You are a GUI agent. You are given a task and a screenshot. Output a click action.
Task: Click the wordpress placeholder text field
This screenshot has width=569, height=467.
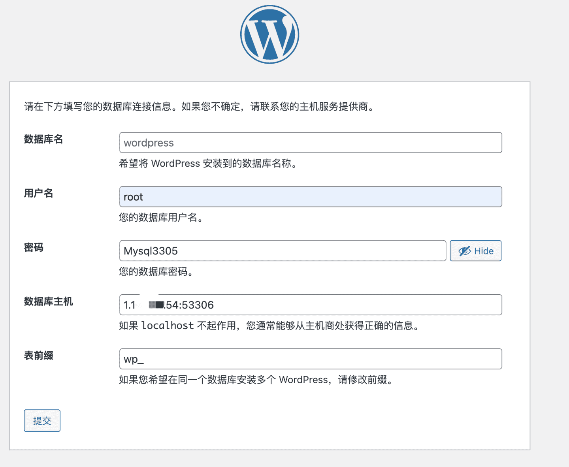pyautogui.click(x=311, y=143)
